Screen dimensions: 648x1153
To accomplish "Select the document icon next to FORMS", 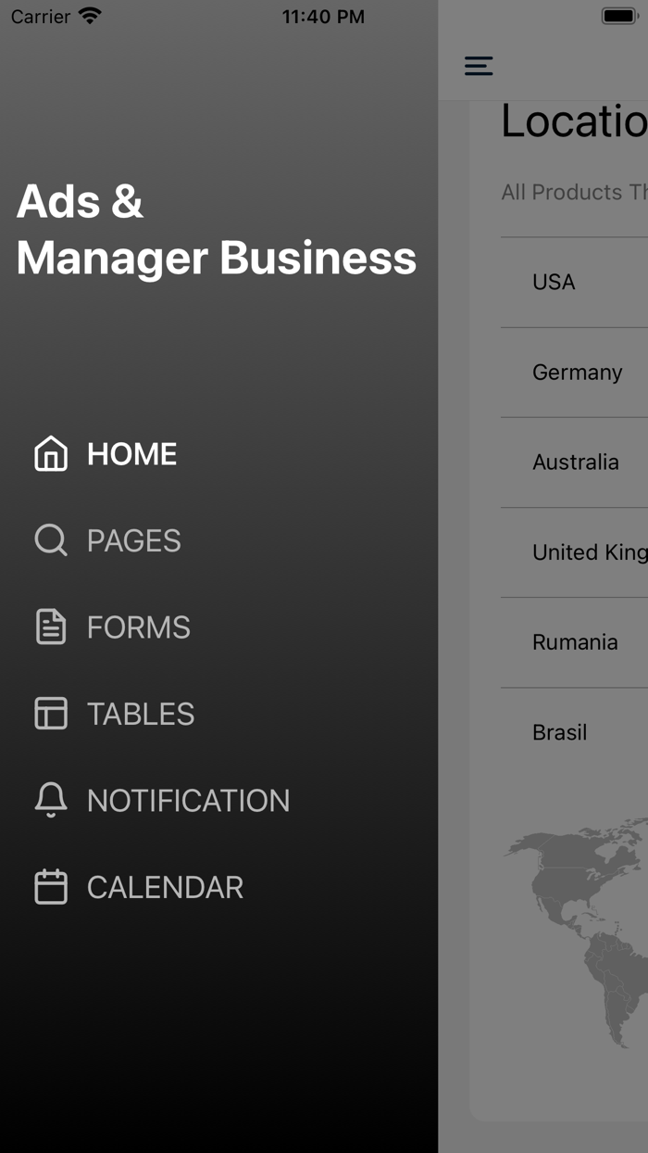I will point(50,627).
